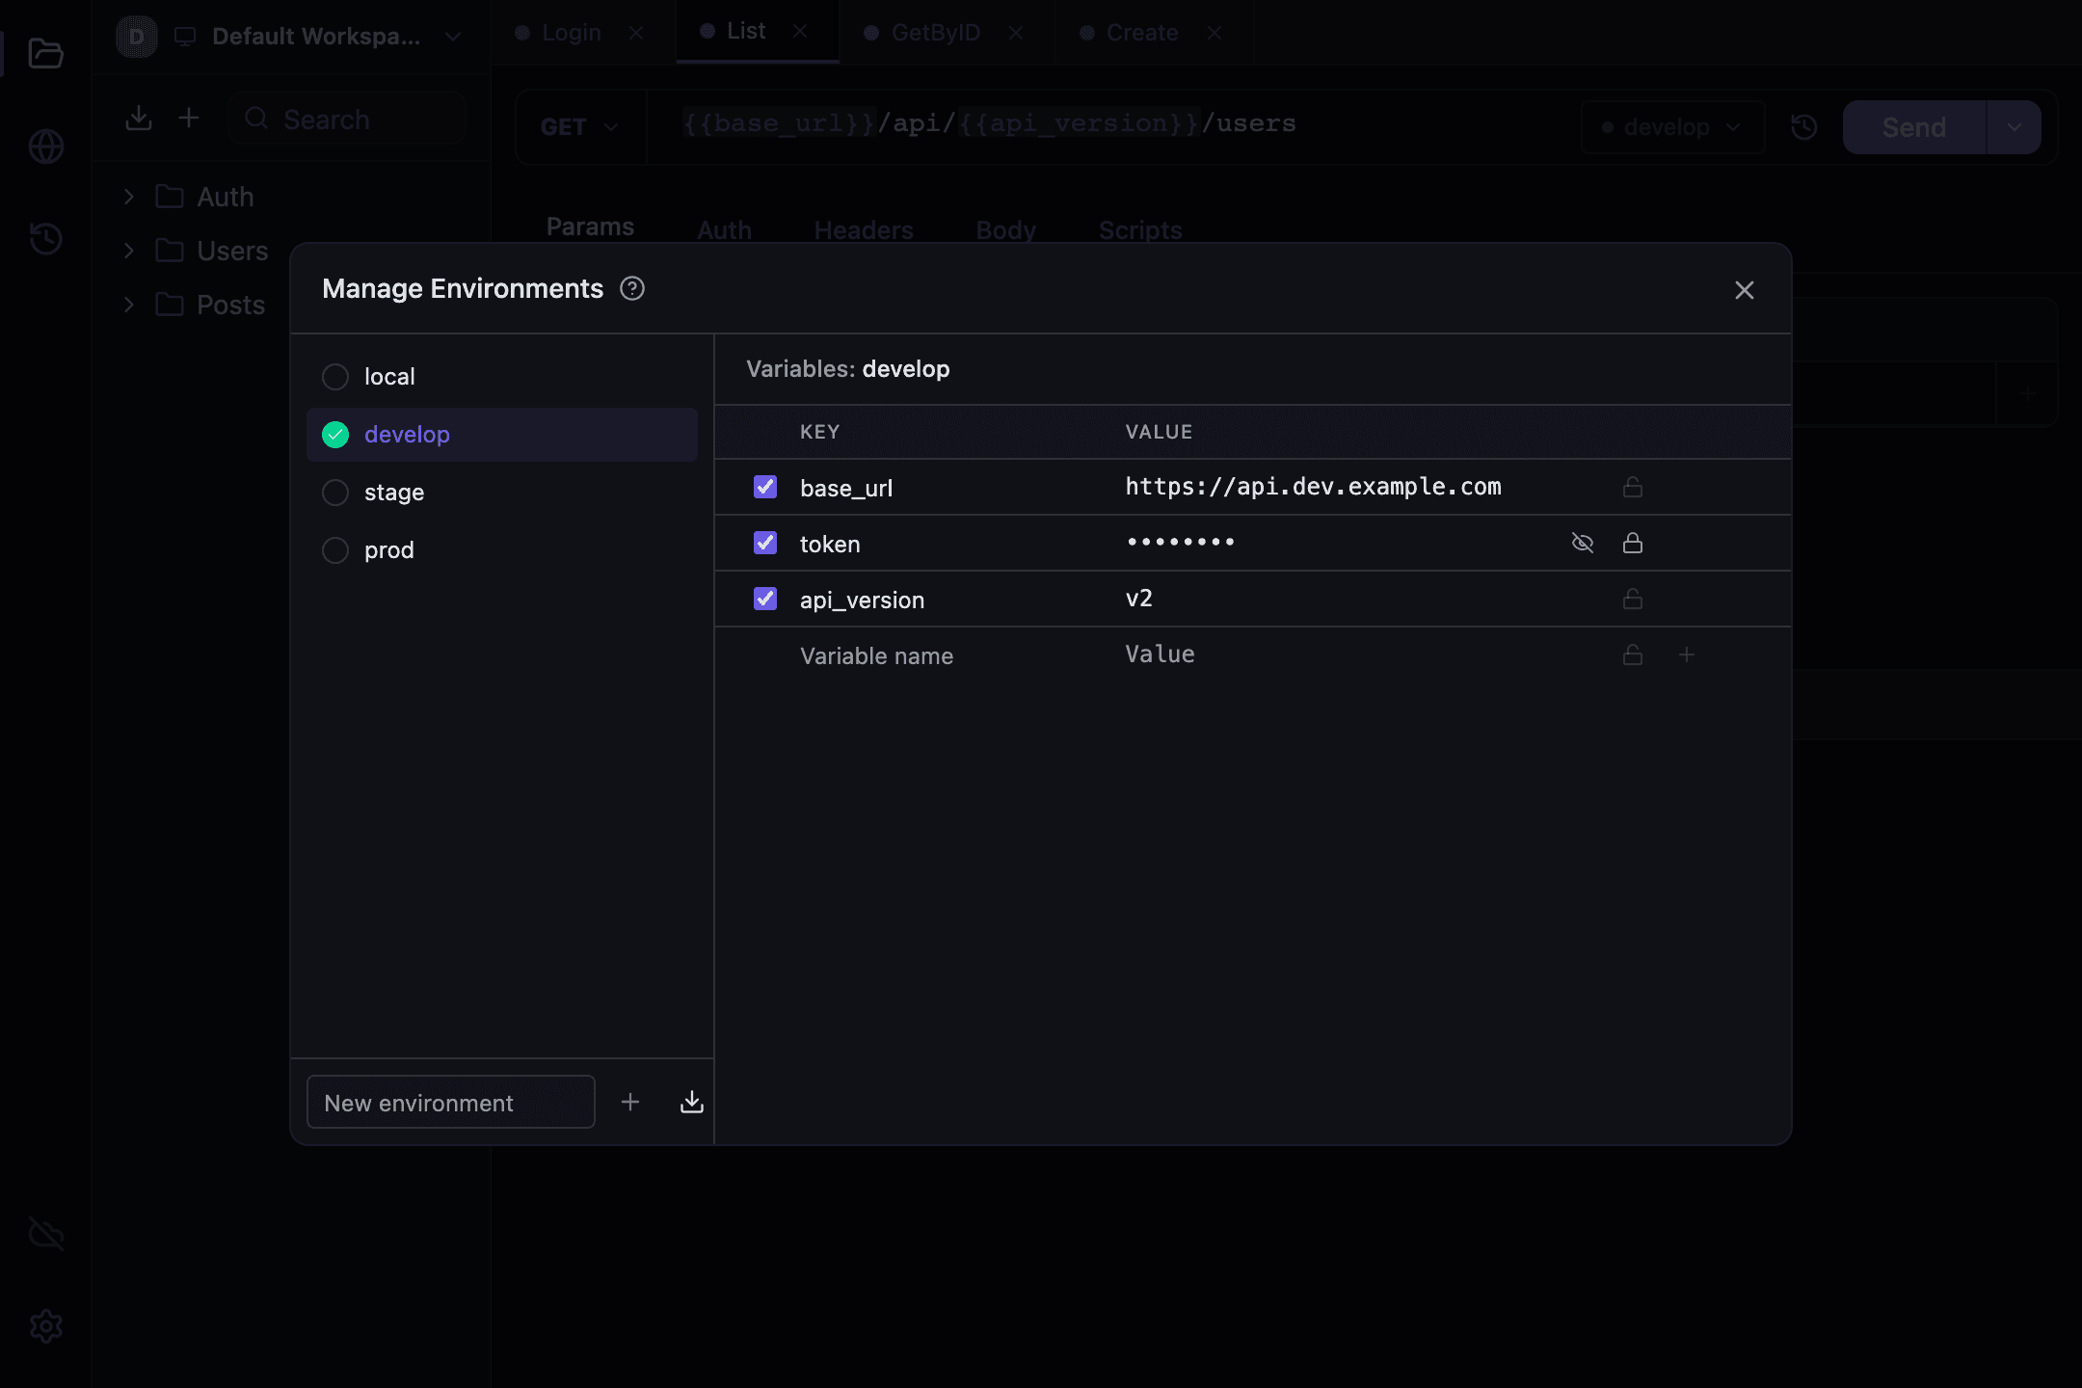
Task: Add the new variable row plus icon
Action: (x=1686, y=654)
